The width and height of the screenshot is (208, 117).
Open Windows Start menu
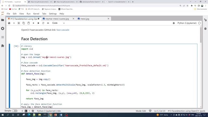pos(2,115)
